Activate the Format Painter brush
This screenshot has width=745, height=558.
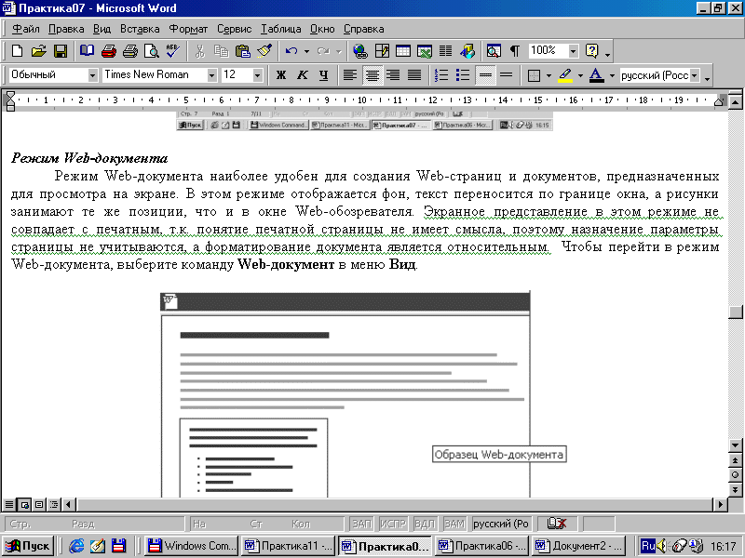[264, 51]
